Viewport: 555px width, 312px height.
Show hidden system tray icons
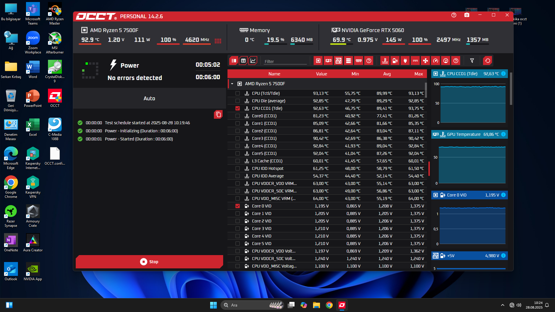click(x=503, y=305)
